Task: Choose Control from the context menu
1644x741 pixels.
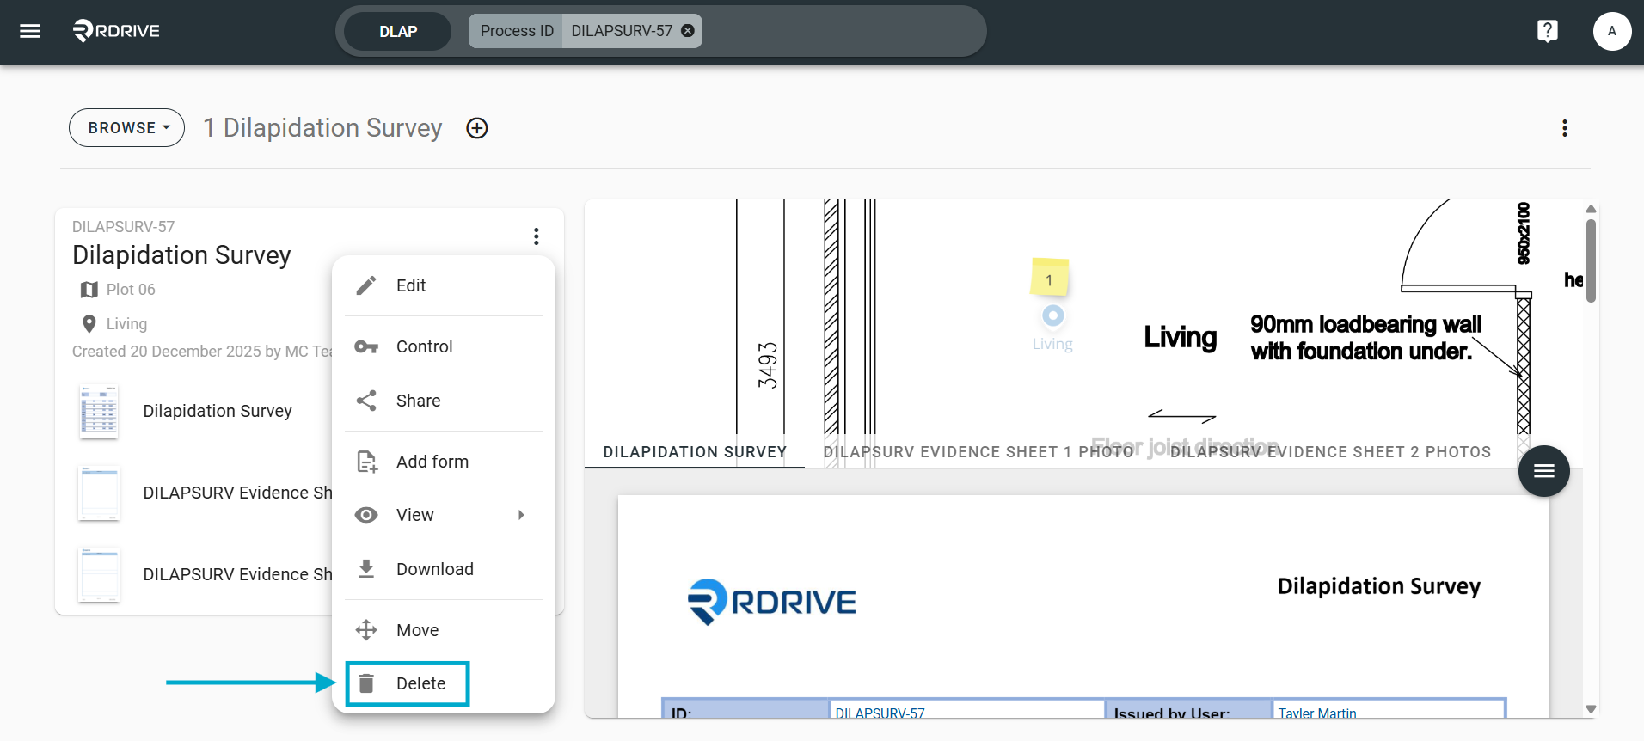Action: (444, 346)
